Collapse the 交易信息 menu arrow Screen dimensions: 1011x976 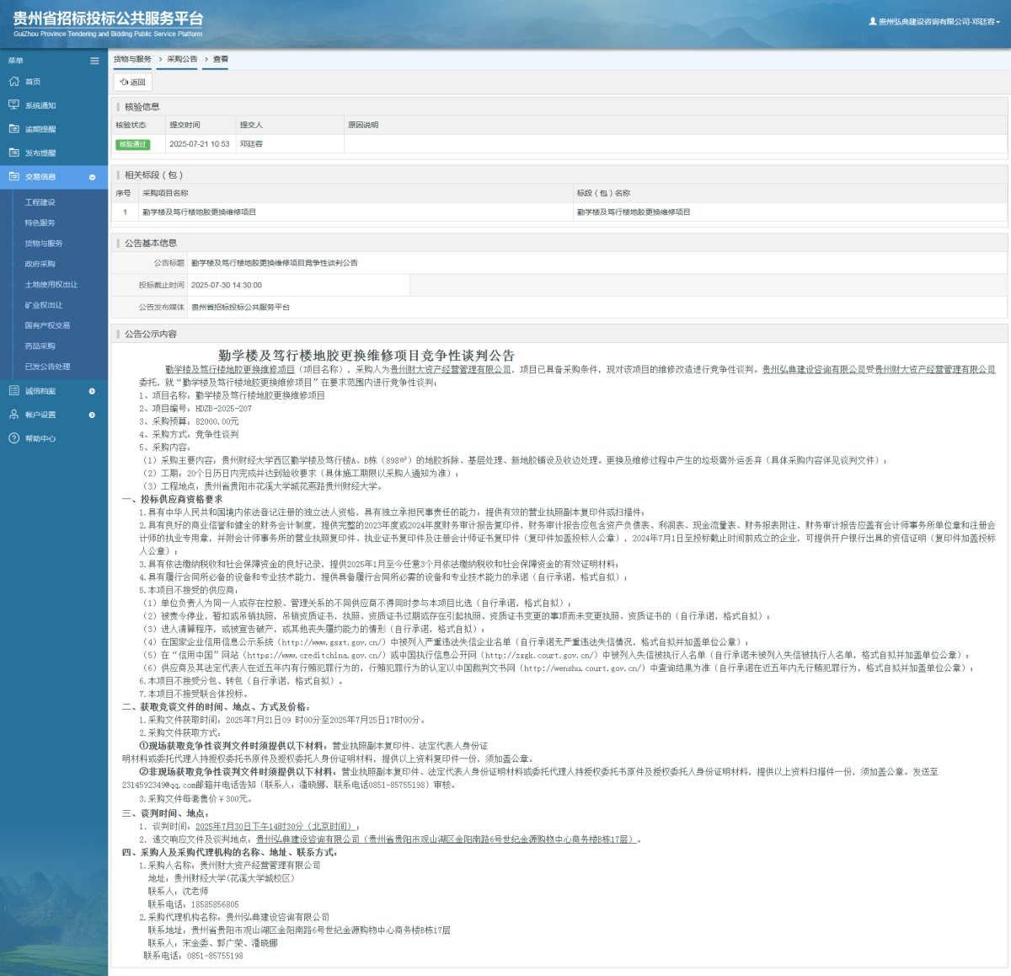pos(92,177)
